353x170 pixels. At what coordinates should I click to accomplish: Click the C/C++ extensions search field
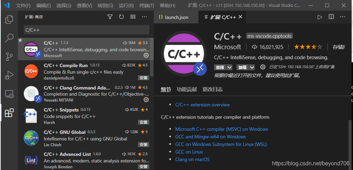87,30
